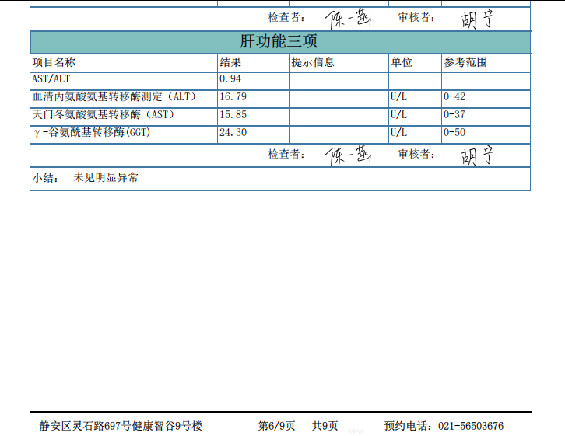Click the 血清丙氨酸氨基转移酶测定（ALT） item name
The height and width of the screenshot is (436, 565).
coord(114,97)
